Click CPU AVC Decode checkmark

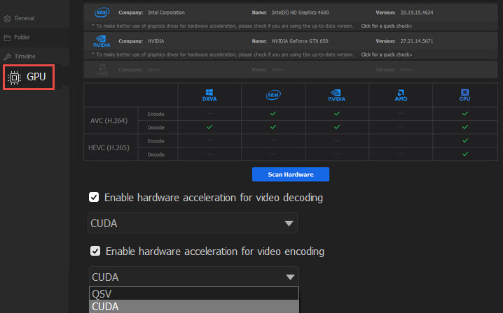(465, 127)
